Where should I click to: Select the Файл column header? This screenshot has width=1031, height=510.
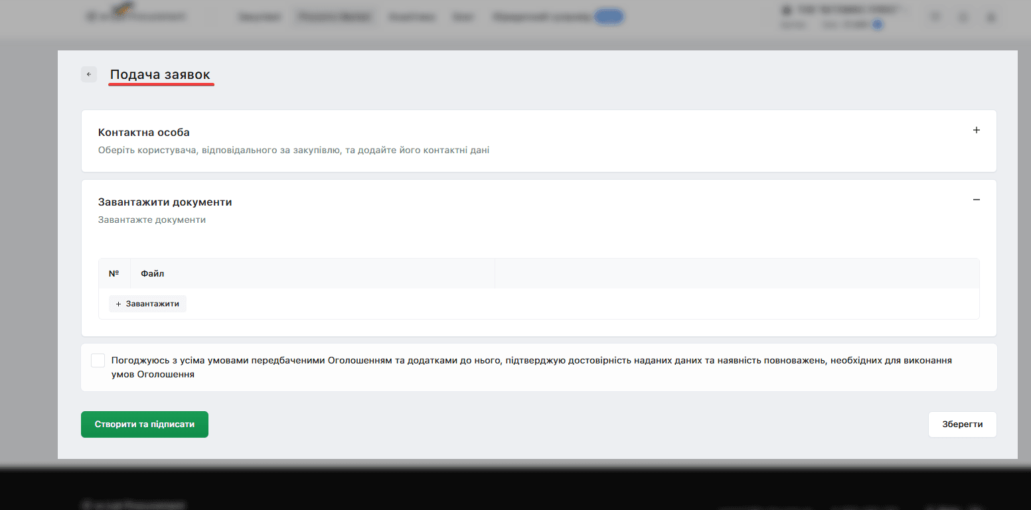[x=153, y=273]
